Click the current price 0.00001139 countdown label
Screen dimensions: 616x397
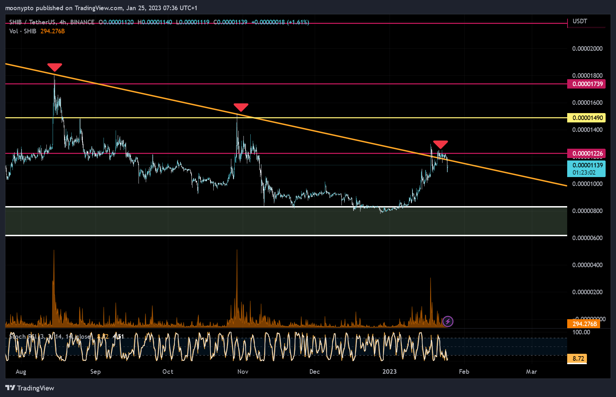[x=587, y=169]
